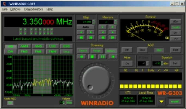Select CW demodulation mode

pyautogui.click(x=10, y=52)
